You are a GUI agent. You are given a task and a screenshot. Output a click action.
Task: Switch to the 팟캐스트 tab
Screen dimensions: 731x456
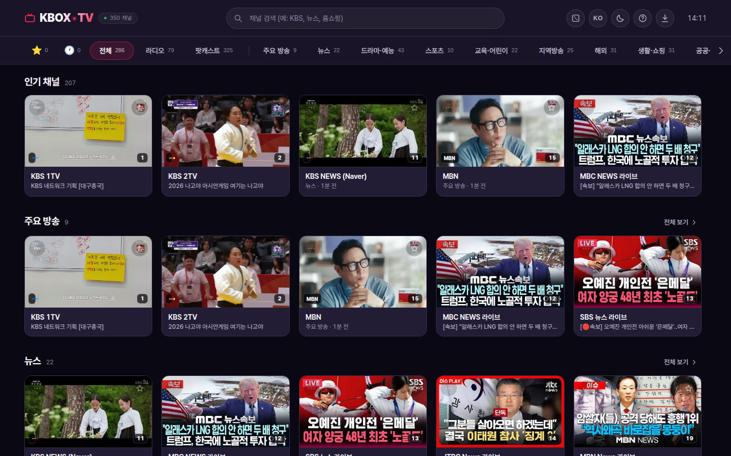pos(214,51)
